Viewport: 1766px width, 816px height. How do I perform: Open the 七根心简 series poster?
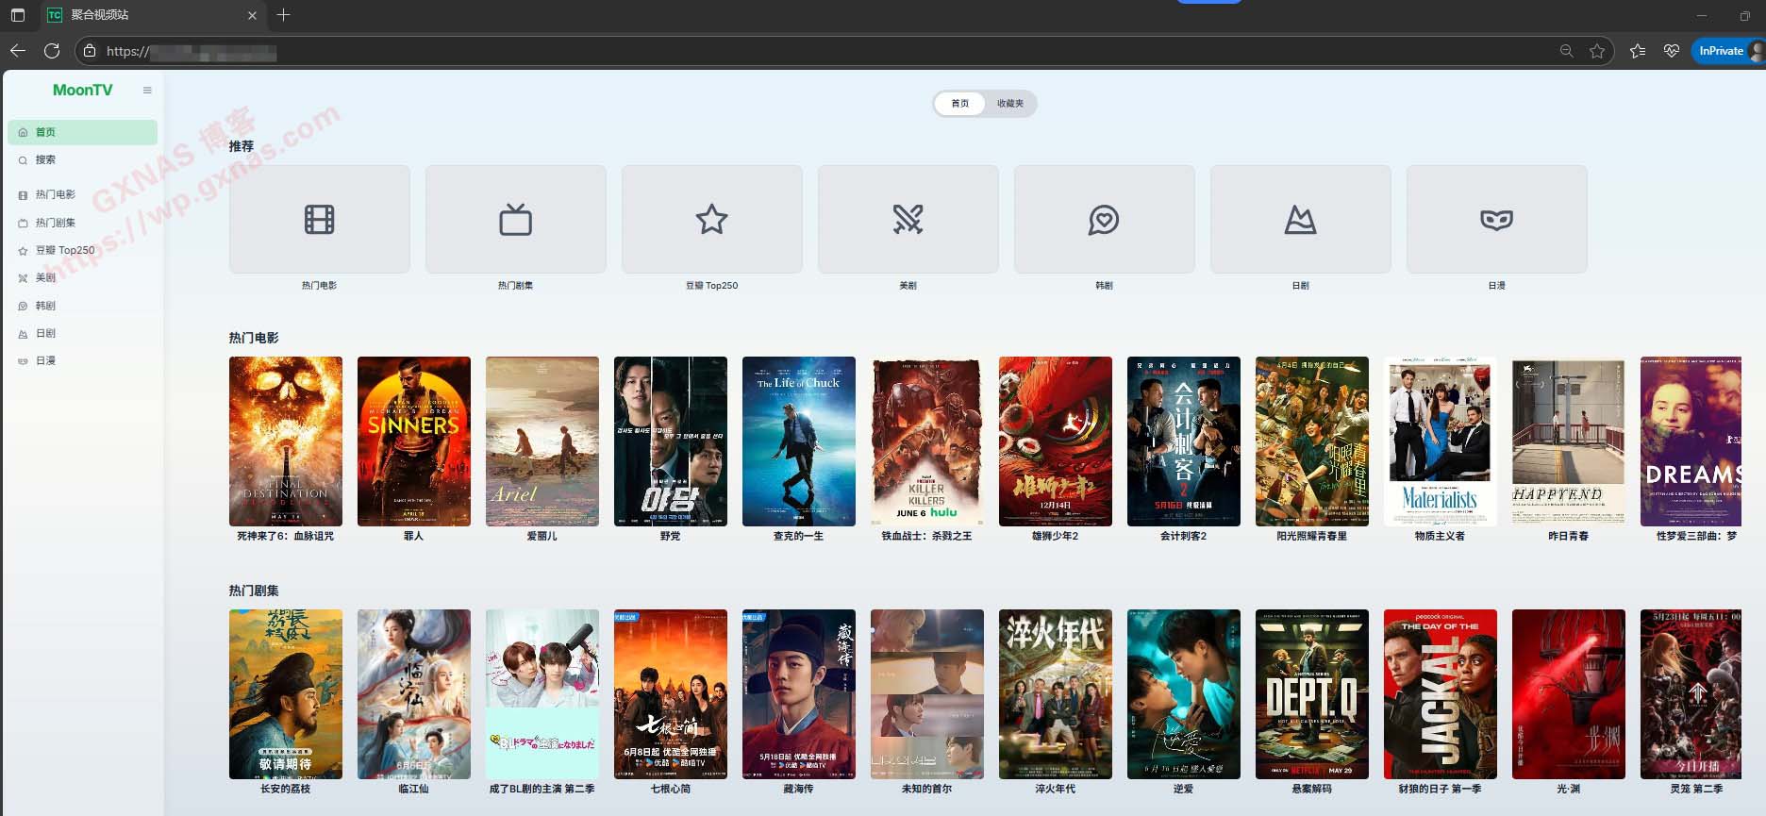[671, 694]
